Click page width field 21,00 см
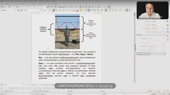Viewport: 170px width, 95px height. tap(155, 21)
